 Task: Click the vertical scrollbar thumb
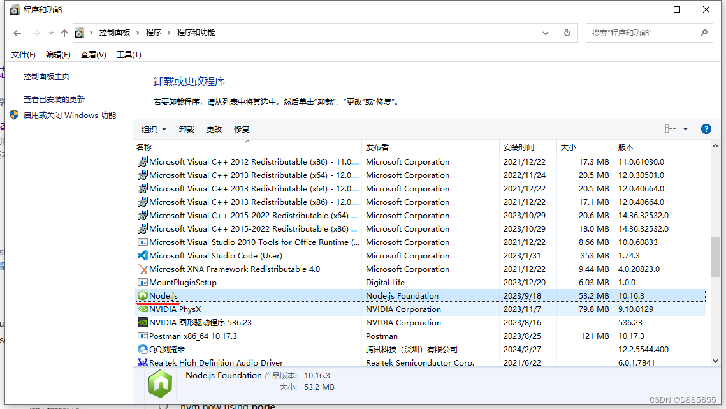[715, 257]
